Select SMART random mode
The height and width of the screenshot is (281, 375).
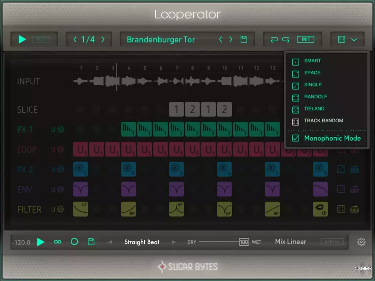click(x=312, y=61)
